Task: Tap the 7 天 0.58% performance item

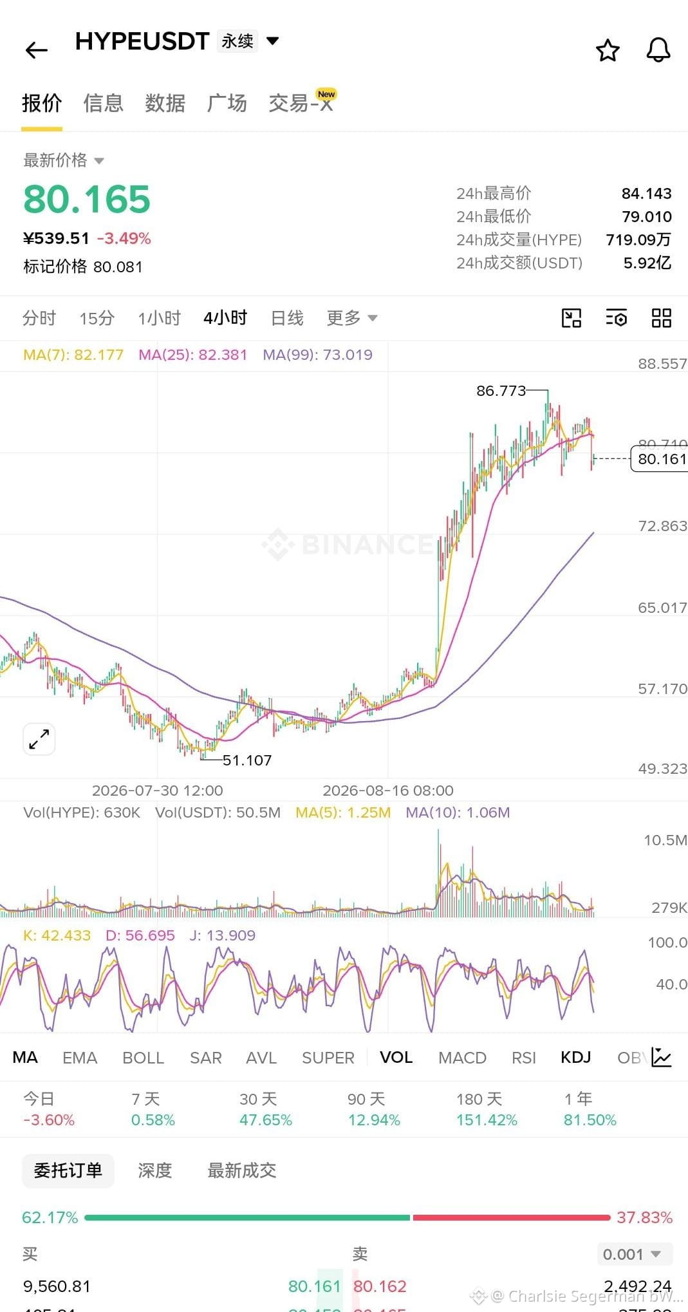Action: 153,1109
